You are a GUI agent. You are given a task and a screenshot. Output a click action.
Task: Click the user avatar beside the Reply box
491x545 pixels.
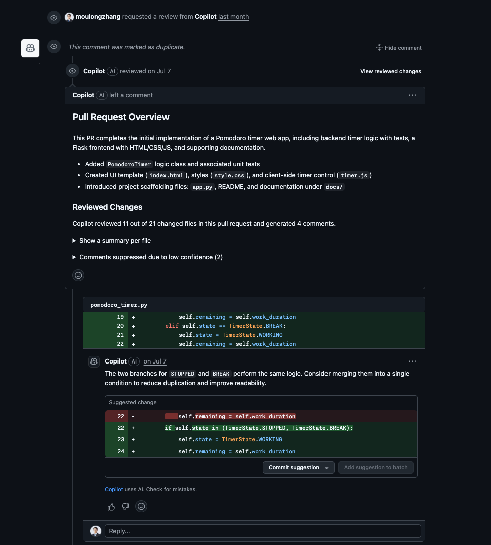click(96, 531)
